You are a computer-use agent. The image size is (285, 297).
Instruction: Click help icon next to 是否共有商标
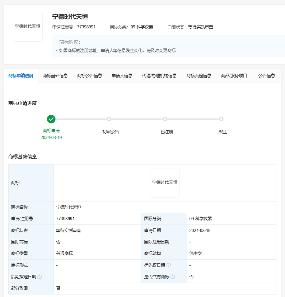click(x=173, y=277)
